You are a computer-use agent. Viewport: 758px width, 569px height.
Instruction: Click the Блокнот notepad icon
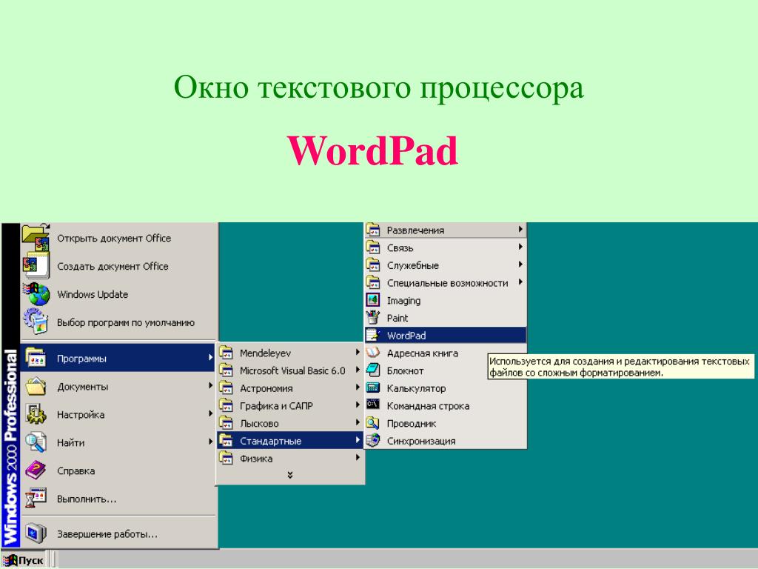[x=373, y=370]
